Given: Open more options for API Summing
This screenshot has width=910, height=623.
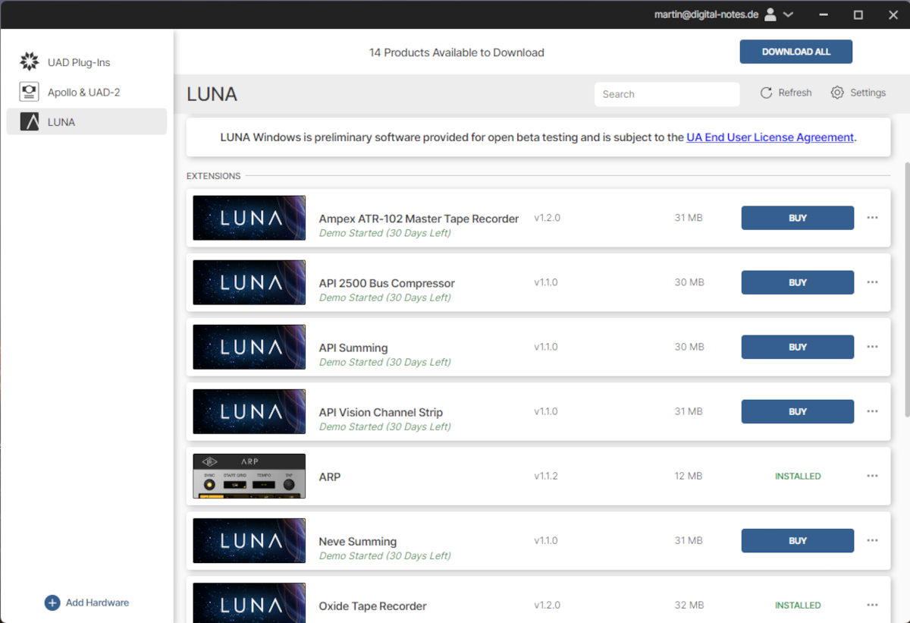Looking at the screenshot, I should (872, 347).
